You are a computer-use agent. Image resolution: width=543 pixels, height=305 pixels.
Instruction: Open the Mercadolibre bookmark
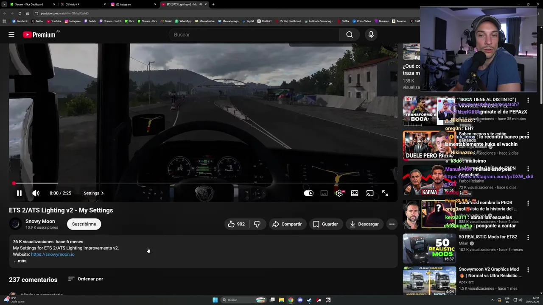point(205,21)
